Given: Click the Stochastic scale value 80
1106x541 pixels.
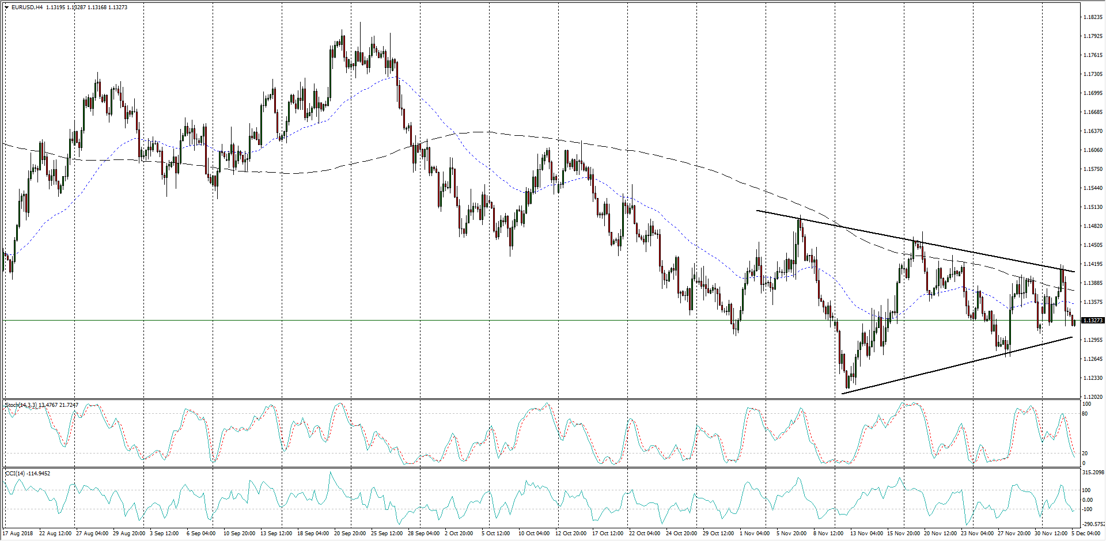Looking at the screenshot, I should [1085, 414].
